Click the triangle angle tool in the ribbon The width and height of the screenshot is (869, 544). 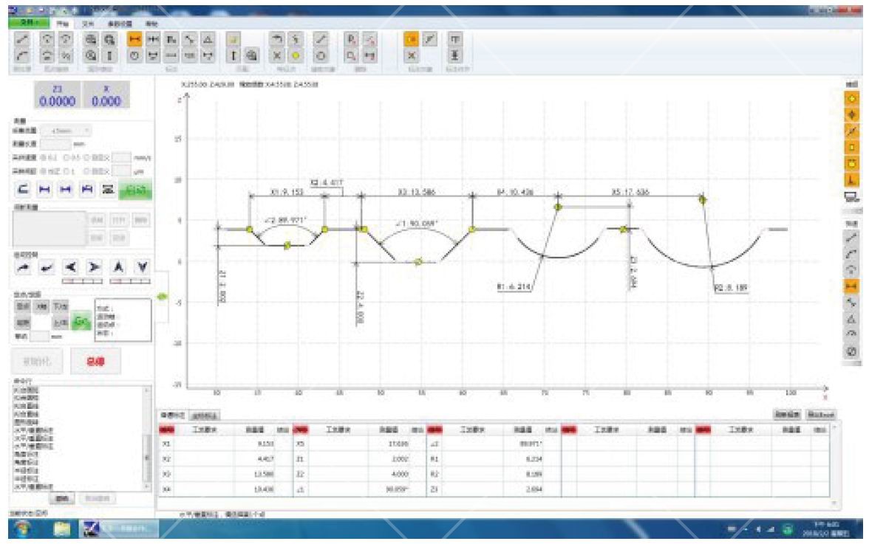point(208,38)
